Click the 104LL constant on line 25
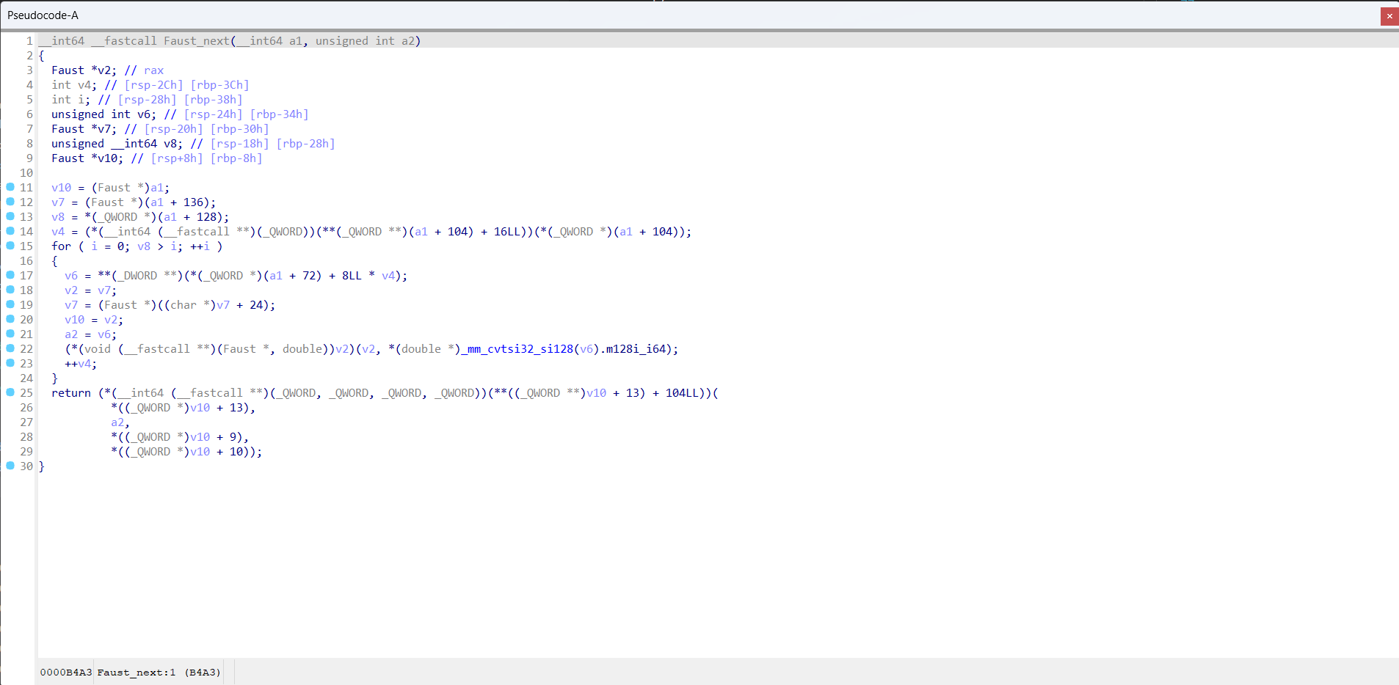 682,393
